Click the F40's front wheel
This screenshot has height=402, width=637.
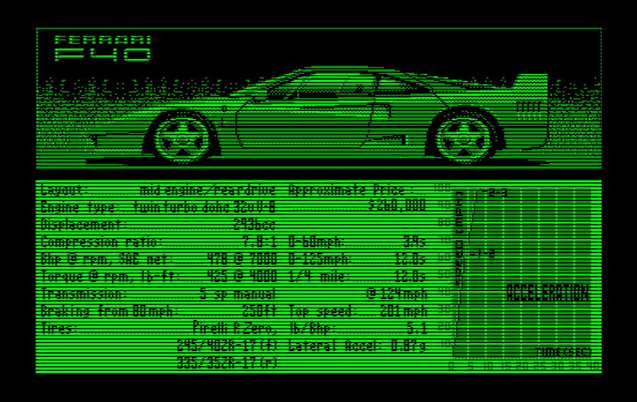coord(182,139)
